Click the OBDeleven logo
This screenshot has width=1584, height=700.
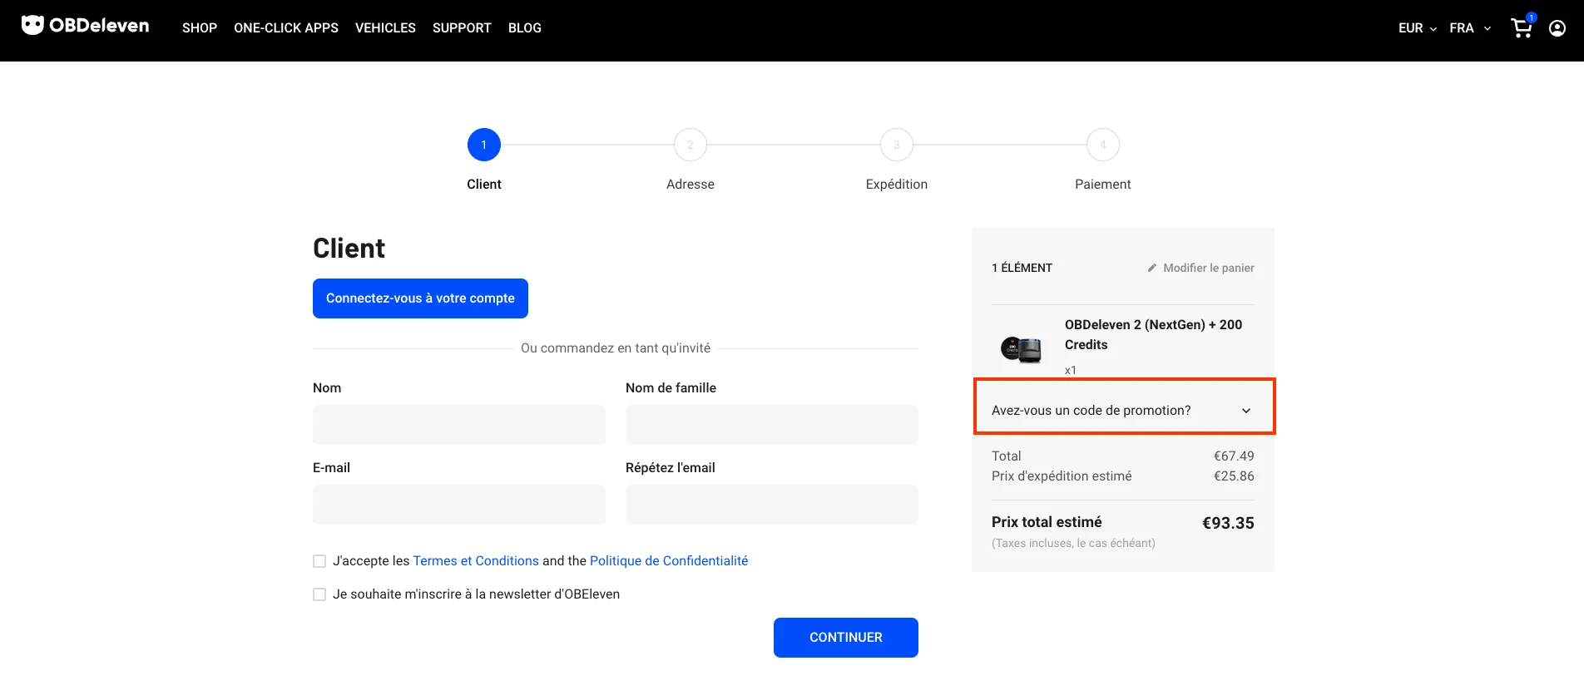click(85, 26)
